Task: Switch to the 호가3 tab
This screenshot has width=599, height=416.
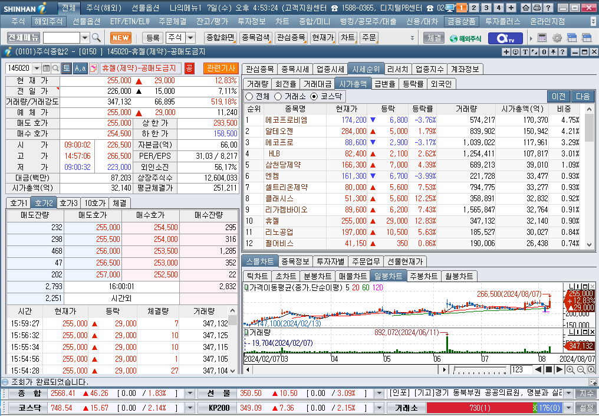Action: [69, 203]
